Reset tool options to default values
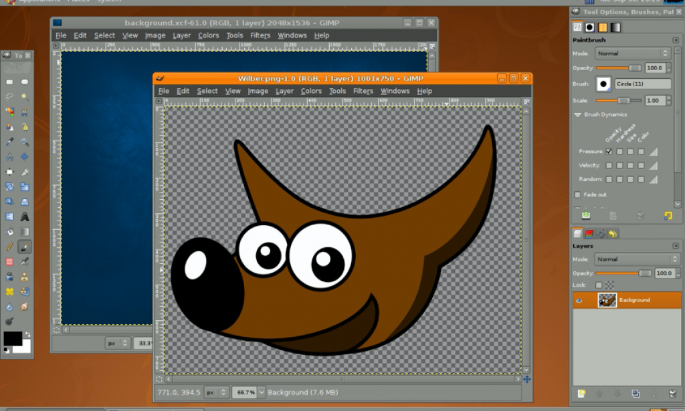Viewport: 685px width, 411px height. tap(668, 215)
